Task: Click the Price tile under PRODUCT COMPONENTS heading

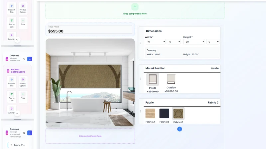Action: (x=23, y=97)
